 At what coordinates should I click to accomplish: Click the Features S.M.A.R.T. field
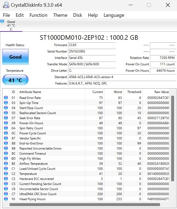click(x=122, y=83)
